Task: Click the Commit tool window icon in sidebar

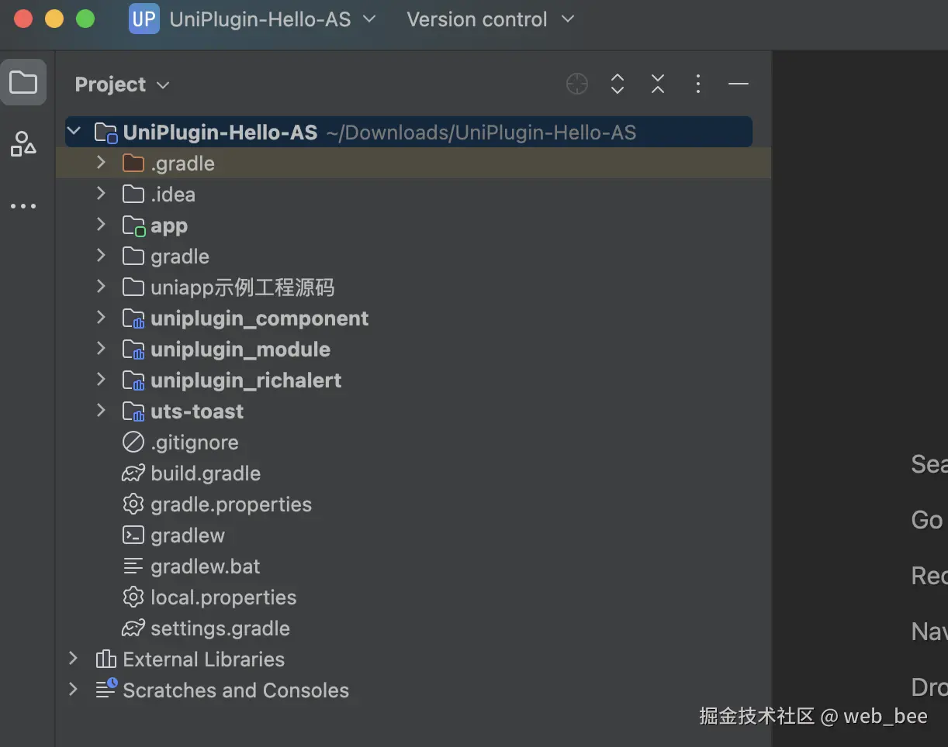Action: click(x=24, y=144)
